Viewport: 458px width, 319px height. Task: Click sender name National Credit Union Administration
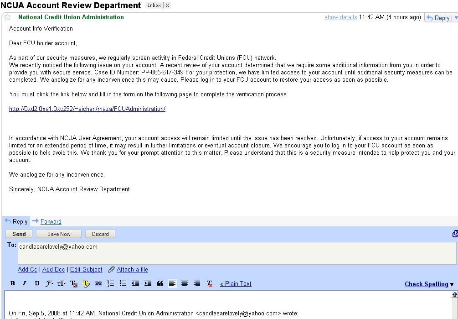pyautogui.click(x=71, y=17)
